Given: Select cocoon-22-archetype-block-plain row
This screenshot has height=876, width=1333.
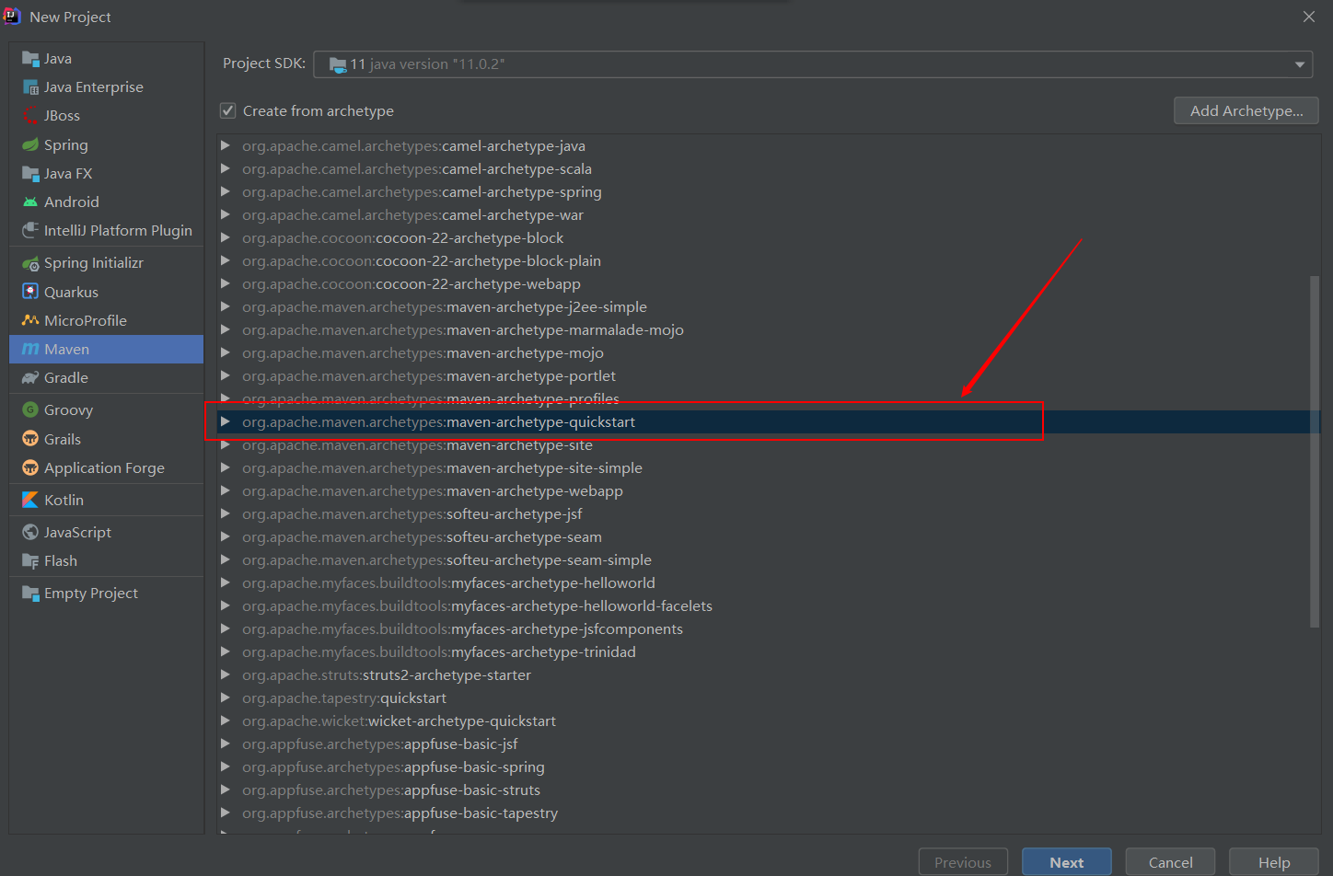Looking at the screenshot, I should [x=769, y=261].
